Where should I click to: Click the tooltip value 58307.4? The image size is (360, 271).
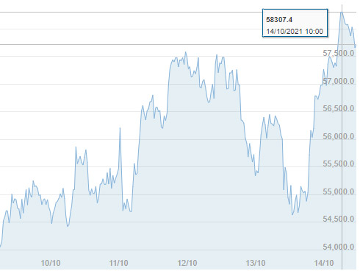(279, 20)
